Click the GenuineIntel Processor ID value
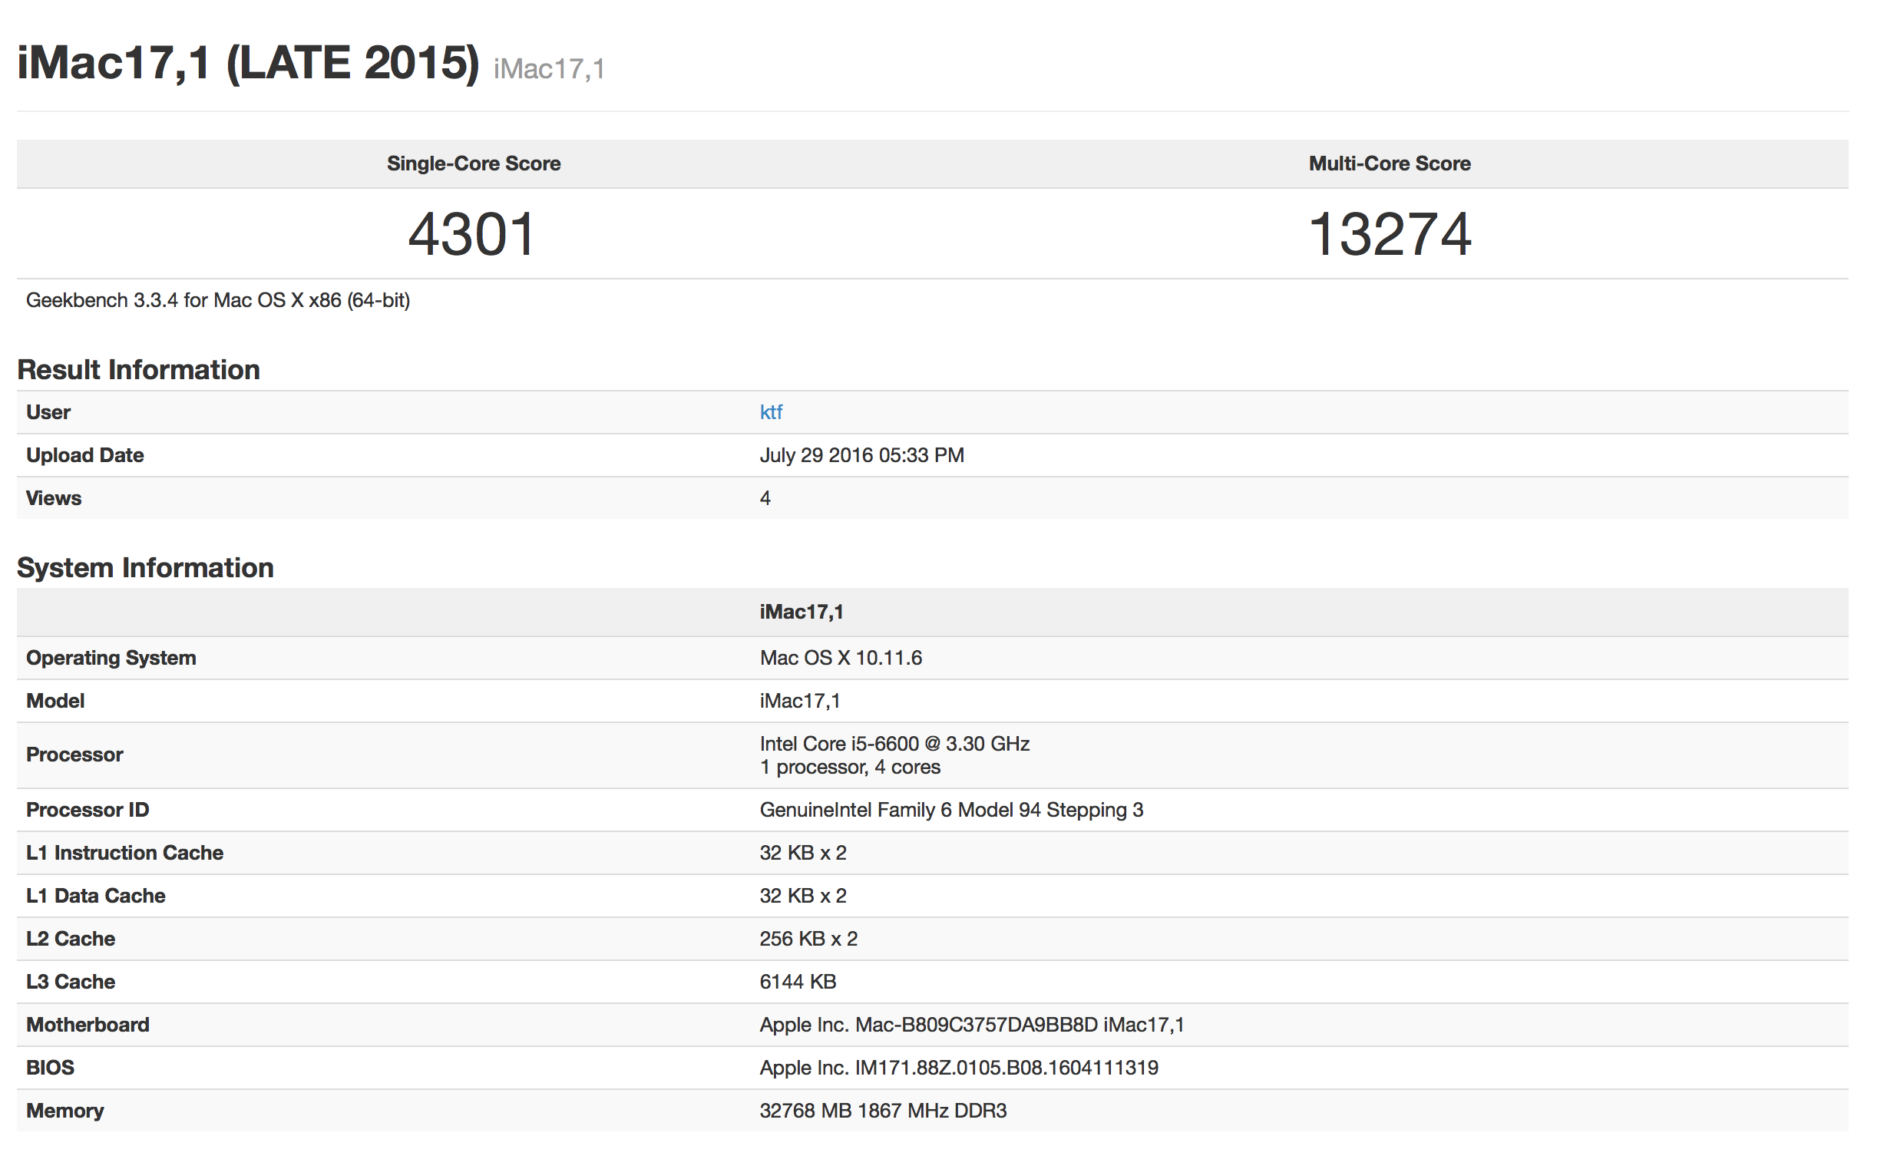 pyautogui.click(x=950, y=810)
